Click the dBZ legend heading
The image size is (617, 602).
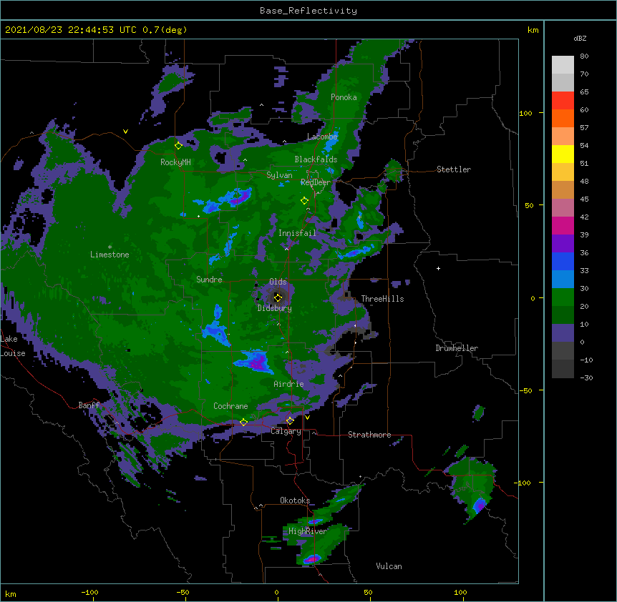(580, 39)
